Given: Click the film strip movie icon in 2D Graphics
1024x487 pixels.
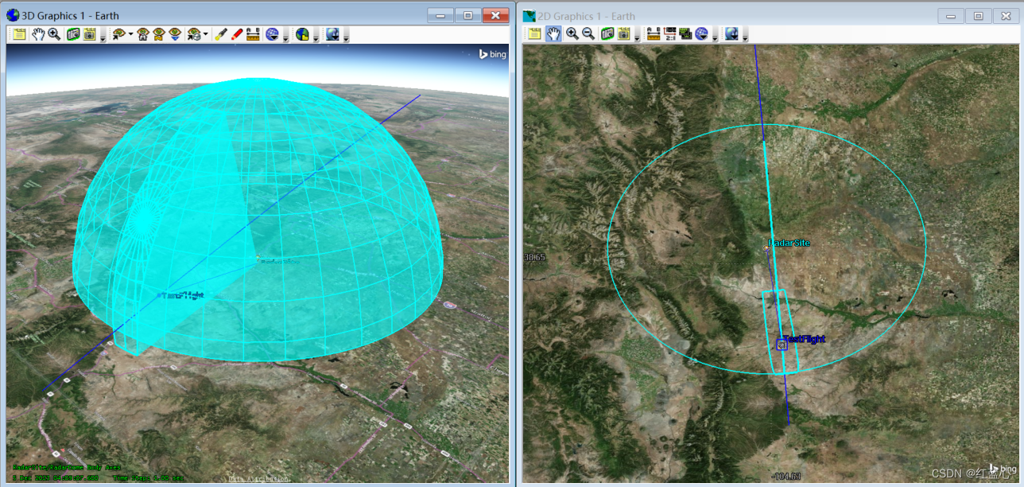Looking at the screenshot, I should click(x=685, y=33).
